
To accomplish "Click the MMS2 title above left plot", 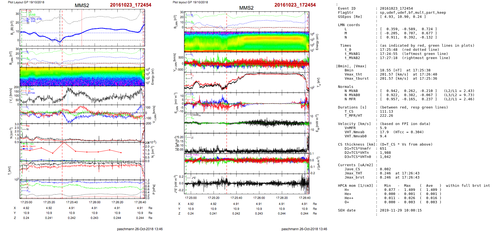I will [x=82, y=5].
